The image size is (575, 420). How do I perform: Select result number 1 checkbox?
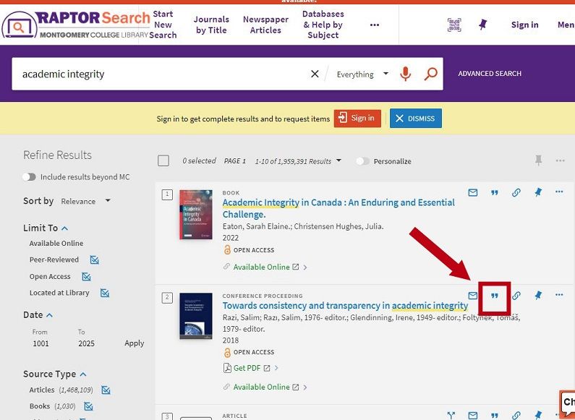(x=167, y=194)
